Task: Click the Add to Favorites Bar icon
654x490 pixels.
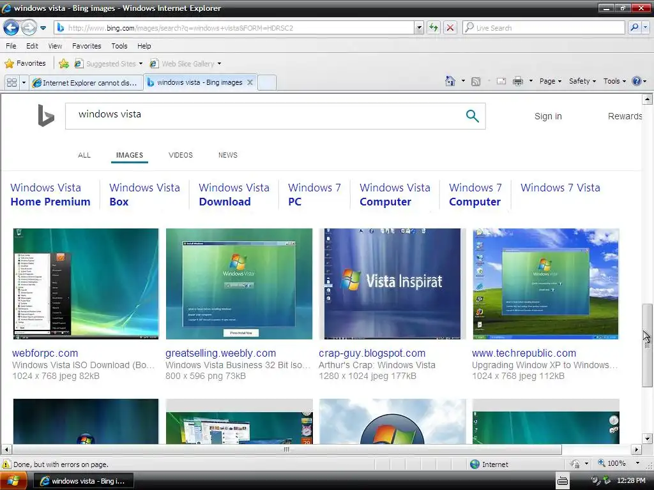Action: point(64,63)
